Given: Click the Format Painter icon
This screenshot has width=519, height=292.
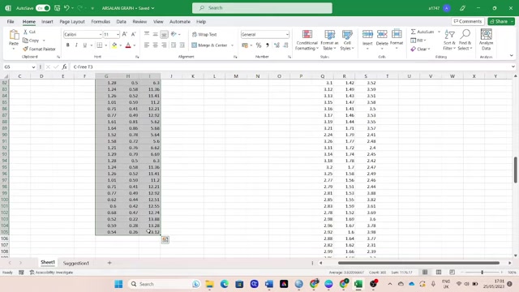Looking at the screenshot, I should [25, 49].
